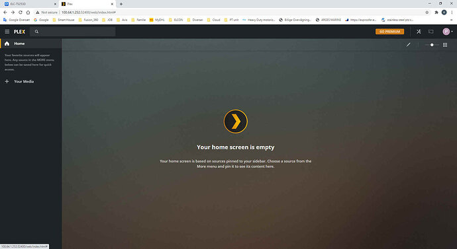Focus the Plex search field
The width and height of the screenshot is (457, 249).
coord(73,32)
